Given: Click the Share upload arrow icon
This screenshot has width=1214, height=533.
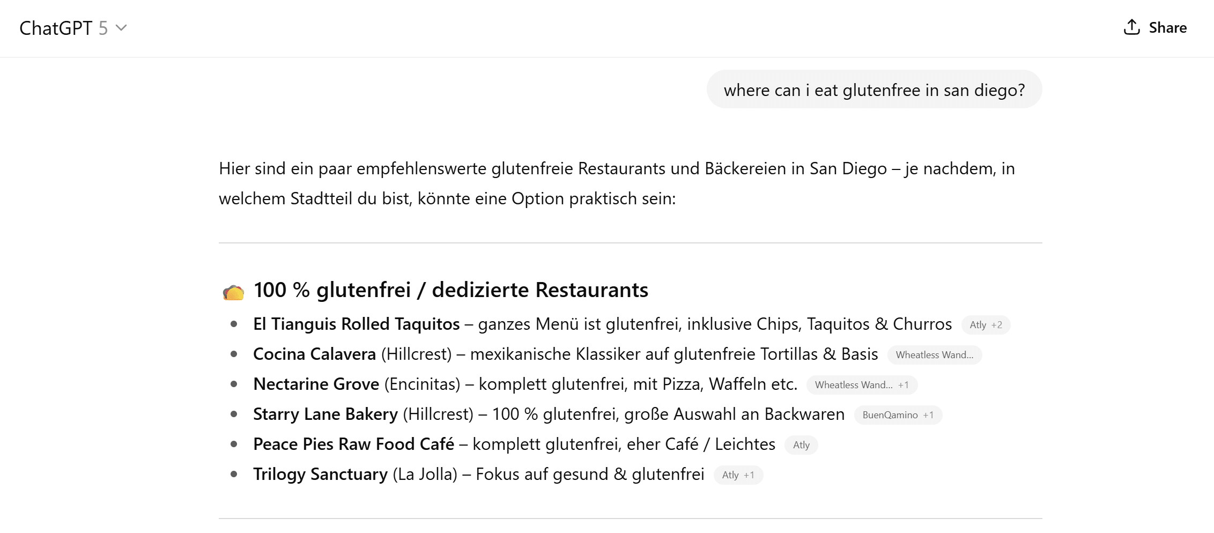Looking at the screenshot, I should 1131,27.
